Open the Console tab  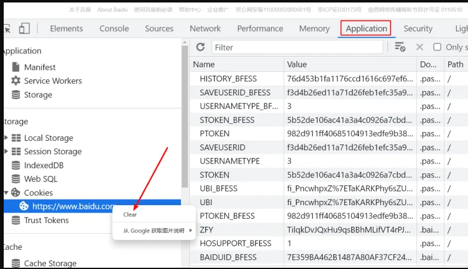[114, 29]
